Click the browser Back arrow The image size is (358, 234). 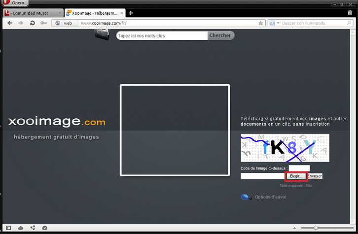9,23
